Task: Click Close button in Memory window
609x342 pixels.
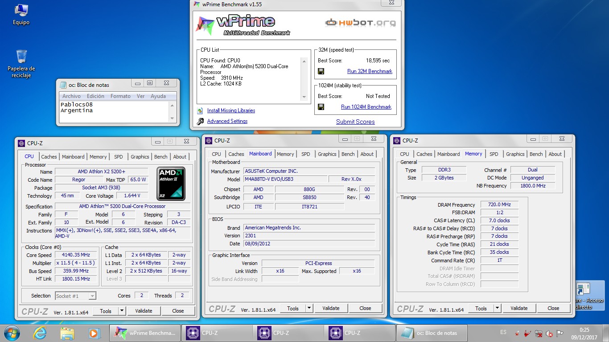Action: [553, 308]
